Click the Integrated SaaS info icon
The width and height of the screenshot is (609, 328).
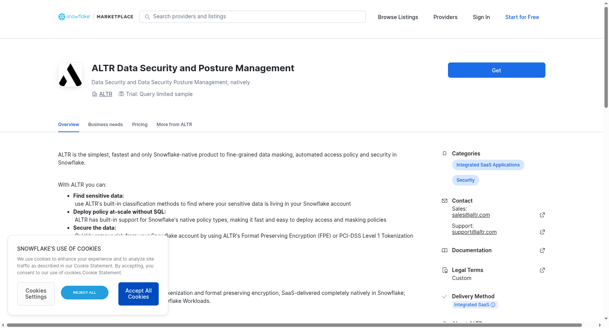point(493,305)
